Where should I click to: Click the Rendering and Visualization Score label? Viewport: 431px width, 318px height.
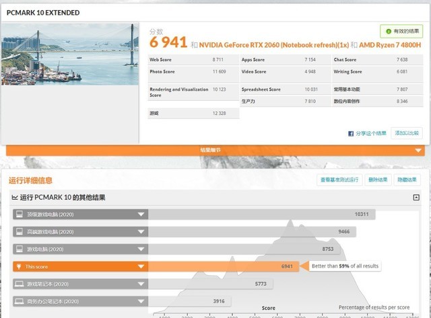(178, 92)
